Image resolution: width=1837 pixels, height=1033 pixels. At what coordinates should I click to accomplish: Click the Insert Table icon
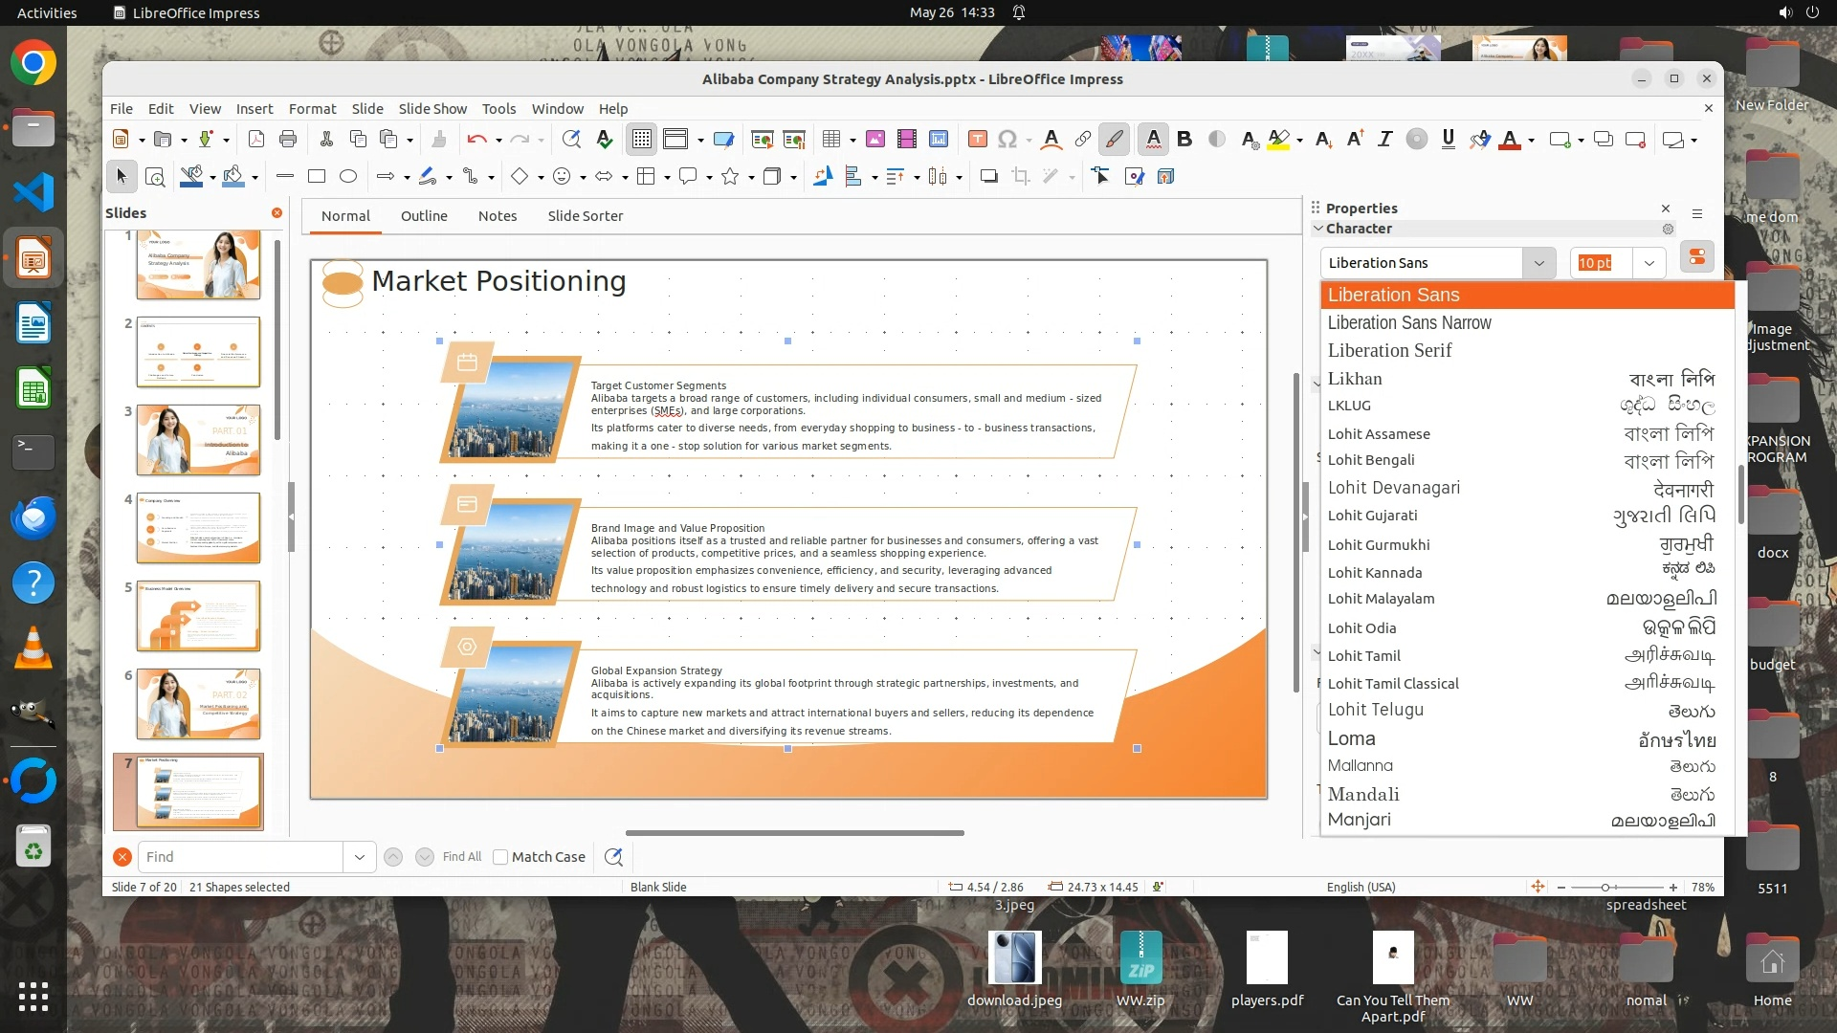pos(830,140)
